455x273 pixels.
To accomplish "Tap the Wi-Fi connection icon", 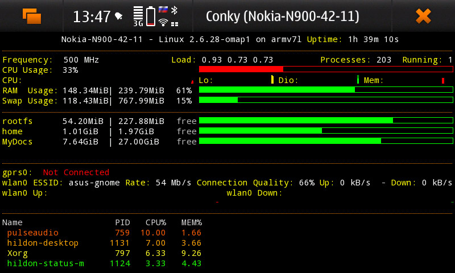I will coord(163,22).
